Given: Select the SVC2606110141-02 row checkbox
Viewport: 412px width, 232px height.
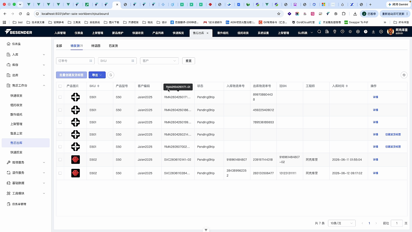Looking at the screenshot, I should pos(60,159).
